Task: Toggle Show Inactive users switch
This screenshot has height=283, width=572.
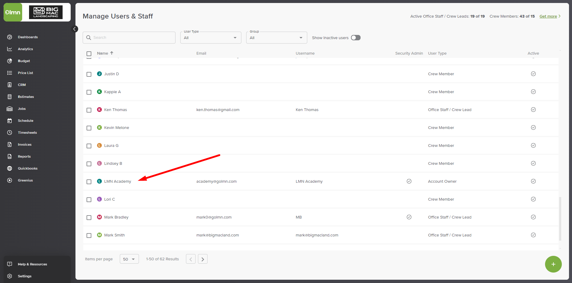Action: click(x=356, y=38)
